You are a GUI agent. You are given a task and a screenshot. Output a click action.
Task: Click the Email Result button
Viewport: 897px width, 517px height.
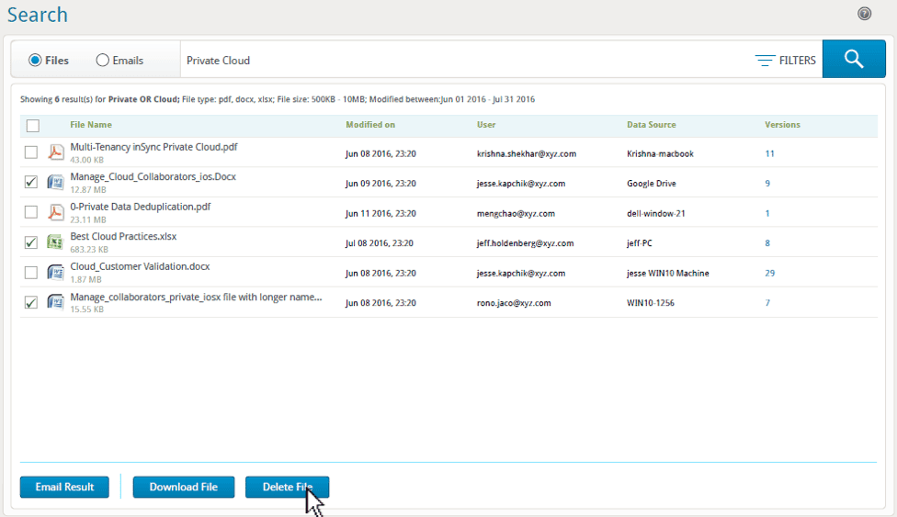pos(64,487)
